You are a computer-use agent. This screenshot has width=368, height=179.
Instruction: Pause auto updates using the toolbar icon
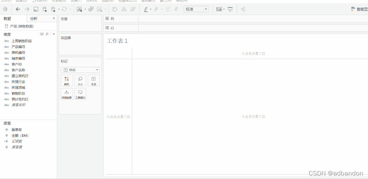pos(53,10)
